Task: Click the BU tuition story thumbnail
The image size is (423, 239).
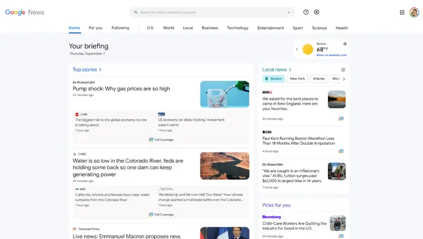Action: 337,171
